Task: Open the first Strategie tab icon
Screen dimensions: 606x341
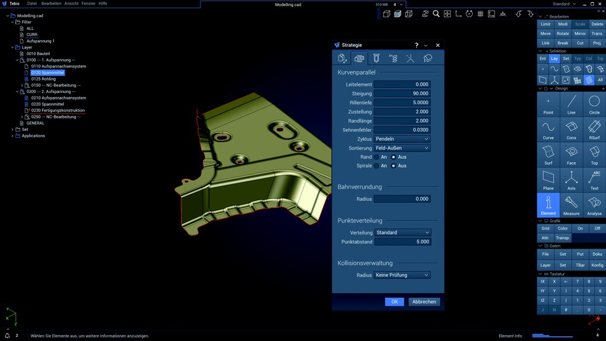Action: (x=342, y=59)
